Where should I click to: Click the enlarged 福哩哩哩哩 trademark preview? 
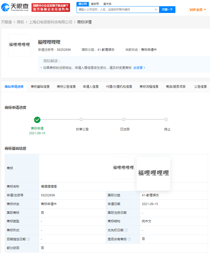[x=153, y=174]
